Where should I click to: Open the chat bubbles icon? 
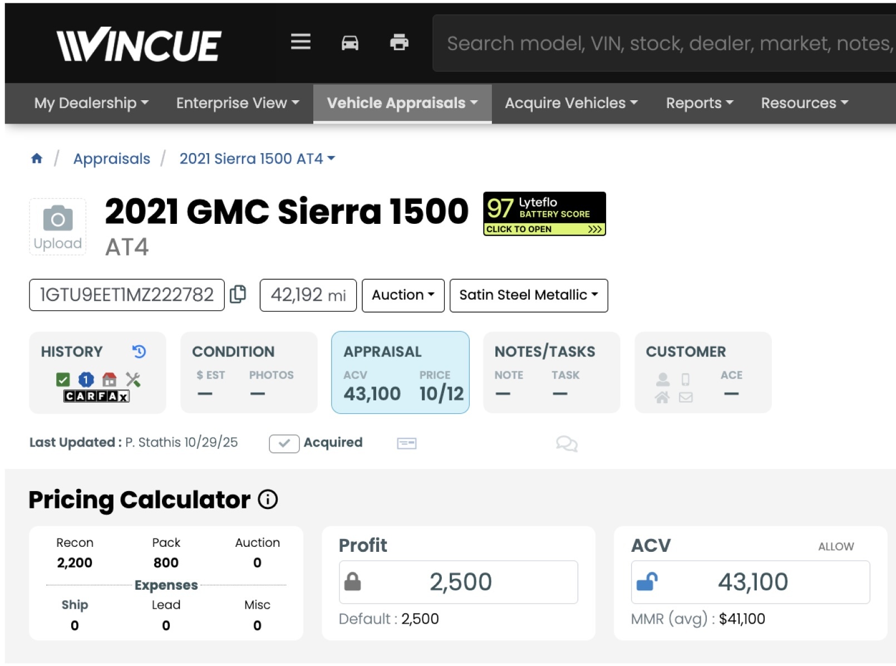[x=567, y=443]
